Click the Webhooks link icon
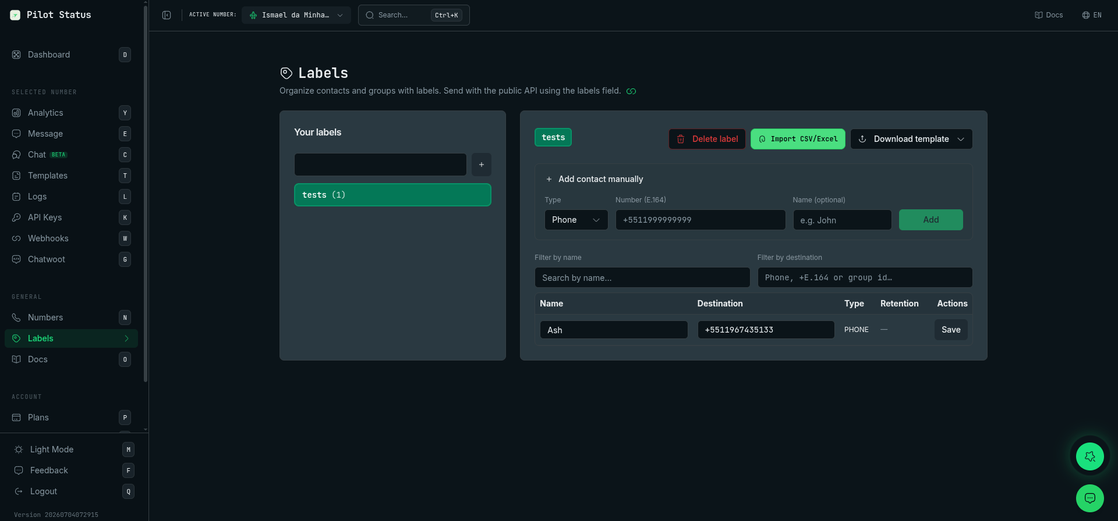Viewport: 1118px width, 521px height. coord(16,238)
